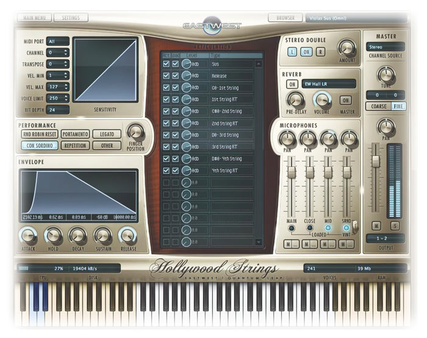Click the Main microphone Pan knob
Viewport: 427px width, 338px height.
coord(287,139)
